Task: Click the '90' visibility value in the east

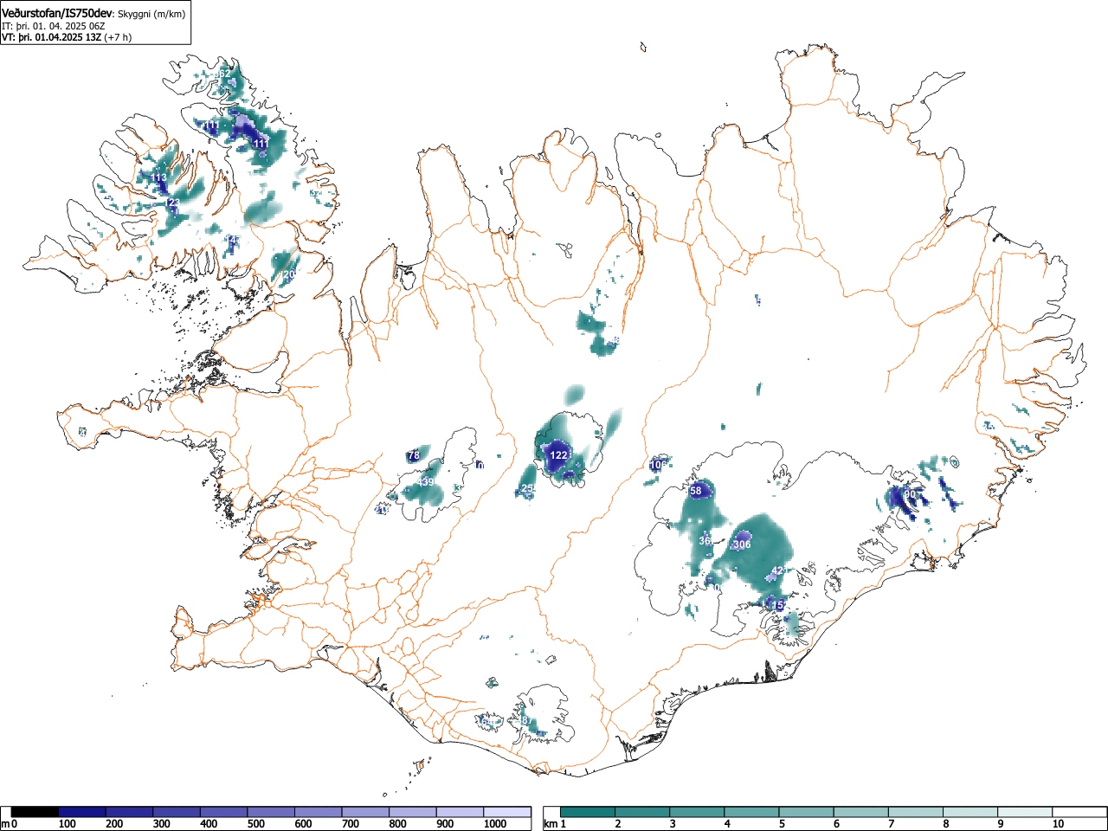Action: point(910,494)
